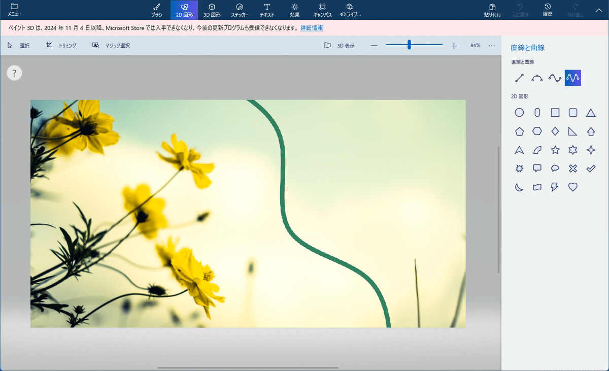Choose the diamond shape
Image resolution: width=609 pixels, height=371 pixels.
coord(555,131)
